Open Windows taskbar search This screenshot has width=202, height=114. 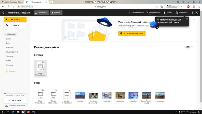point(8,112)
